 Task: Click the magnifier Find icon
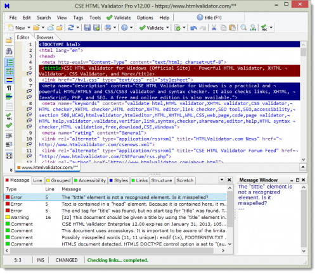[x=243, y=27]
